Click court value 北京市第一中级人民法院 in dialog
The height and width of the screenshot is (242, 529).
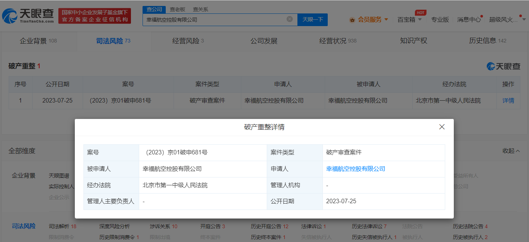pyautogui.click(x=175, y=185)
